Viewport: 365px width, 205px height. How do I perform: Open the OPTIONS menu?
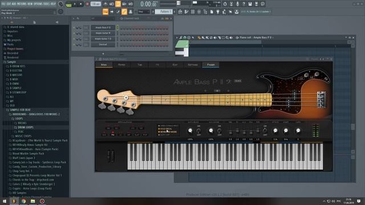point(38,4)
